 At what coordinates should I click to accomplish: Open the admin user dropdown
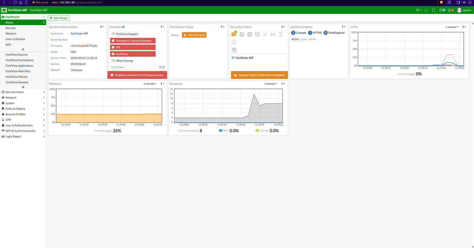coord(465,10)
